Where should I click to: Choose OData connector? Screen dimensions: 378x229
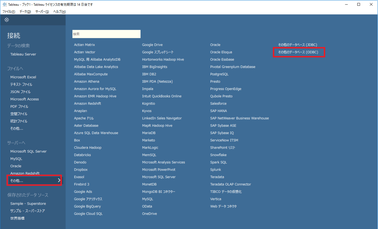pos(147,206)
